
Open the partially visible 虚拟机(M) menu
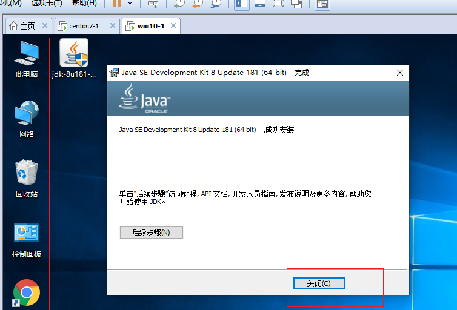pos(11,3)
